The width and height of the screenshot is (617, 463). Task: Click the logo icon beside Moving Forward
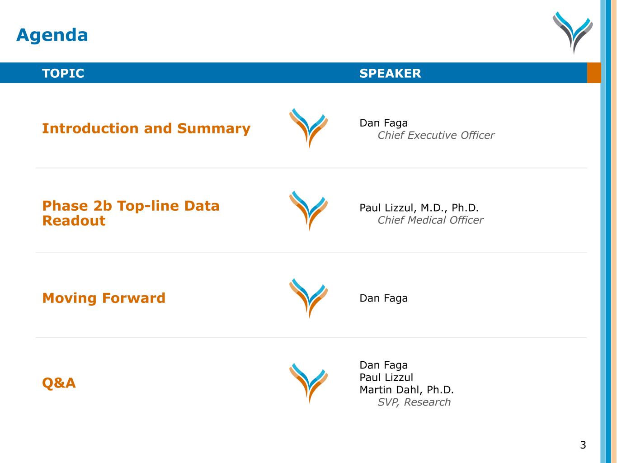(308, 298)
